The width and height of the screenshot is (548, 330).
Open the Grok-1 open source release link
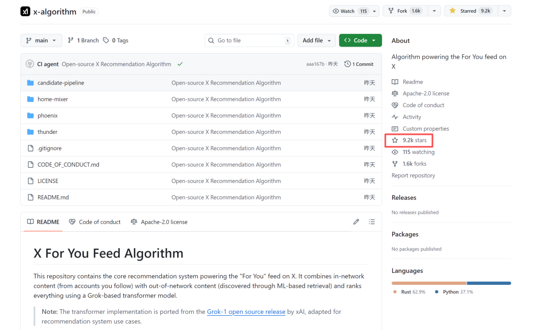246,312
